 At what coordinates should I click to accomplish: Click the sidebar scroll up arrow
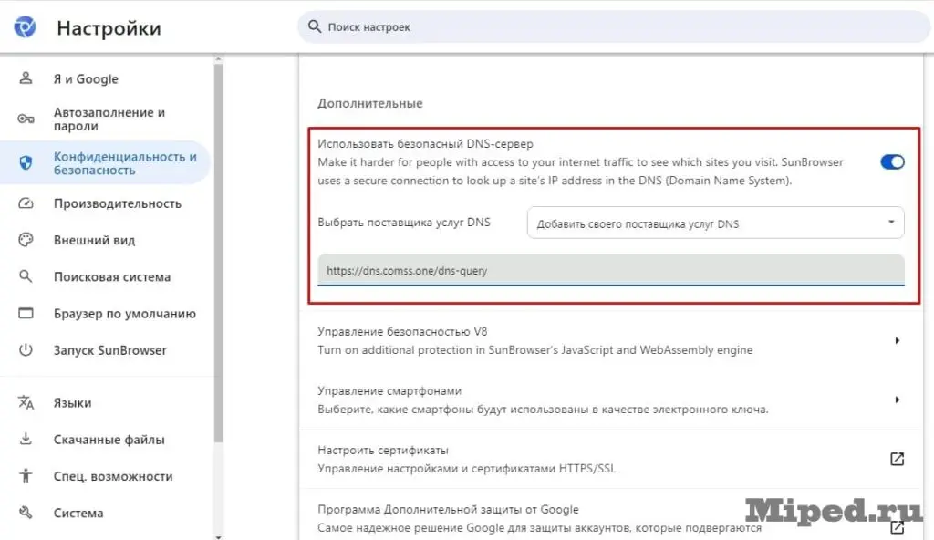(x=218, y=59)
